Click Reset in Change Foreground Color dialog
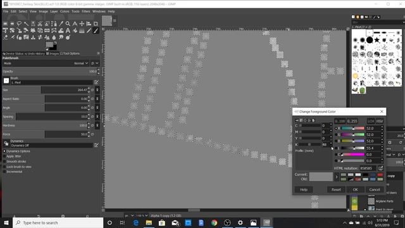 click(x=336, y=189)
